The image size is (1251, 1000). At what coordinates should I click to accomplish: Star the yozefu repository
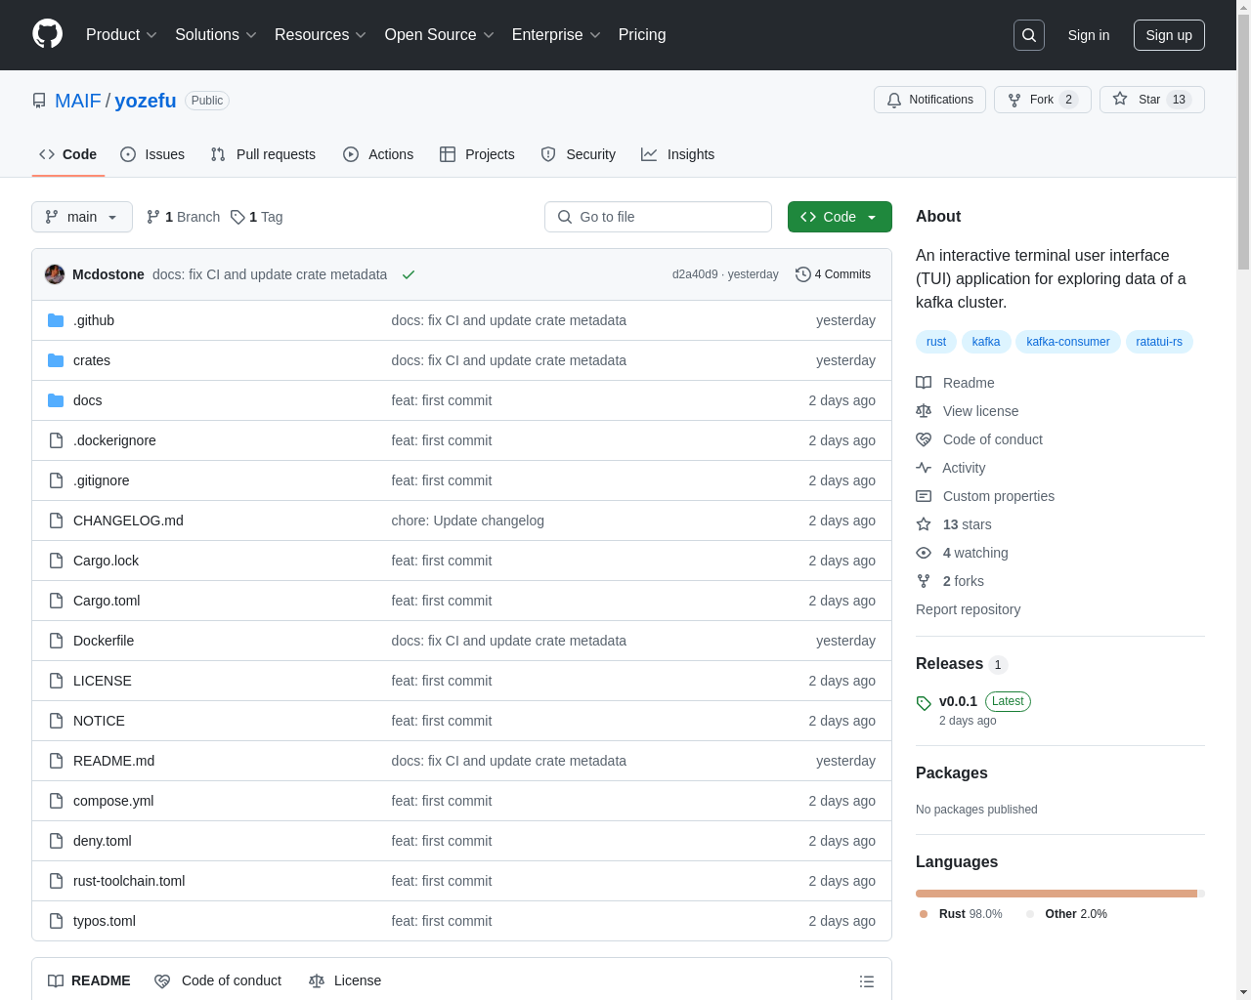click(x=1151, y=100)
